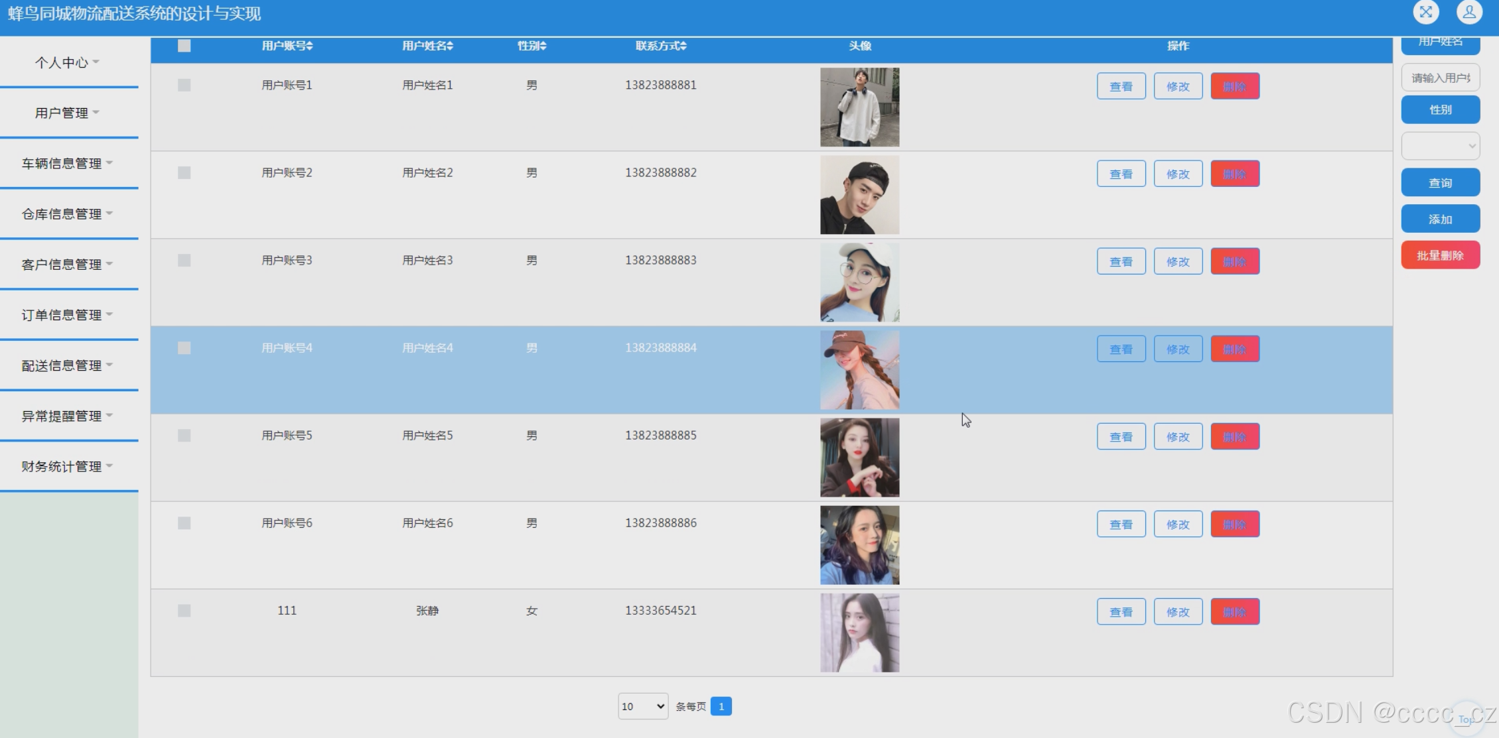Click the red 批量删除 button
This screenshot has height=738, width=1499.
tap(1440, 255)
